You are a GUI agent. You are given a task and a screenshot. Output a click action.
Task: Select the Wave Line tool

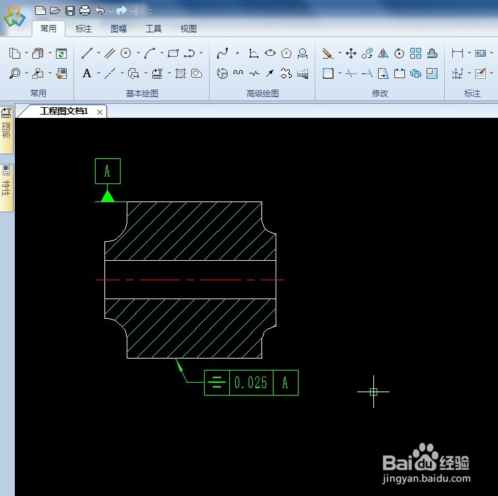click(238, 73)
